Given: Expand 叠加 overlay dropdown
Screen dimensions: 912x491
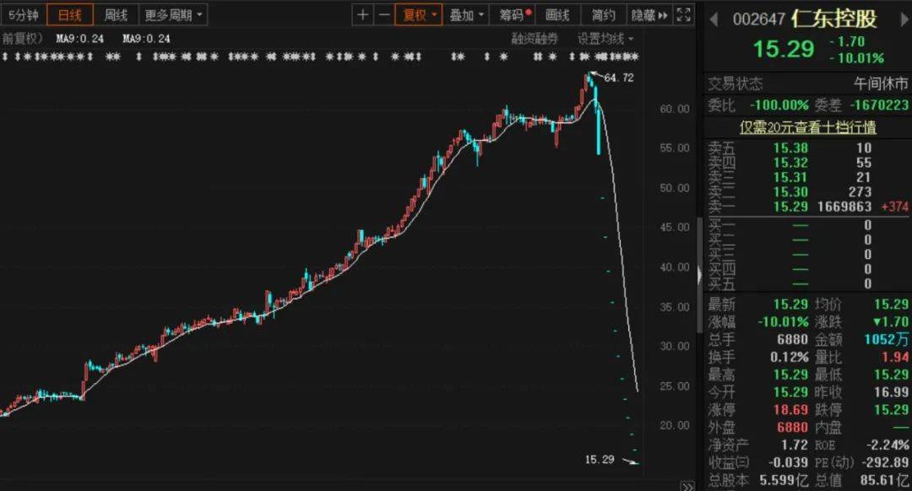Looking at the screenshot, I should pos(466,14).
